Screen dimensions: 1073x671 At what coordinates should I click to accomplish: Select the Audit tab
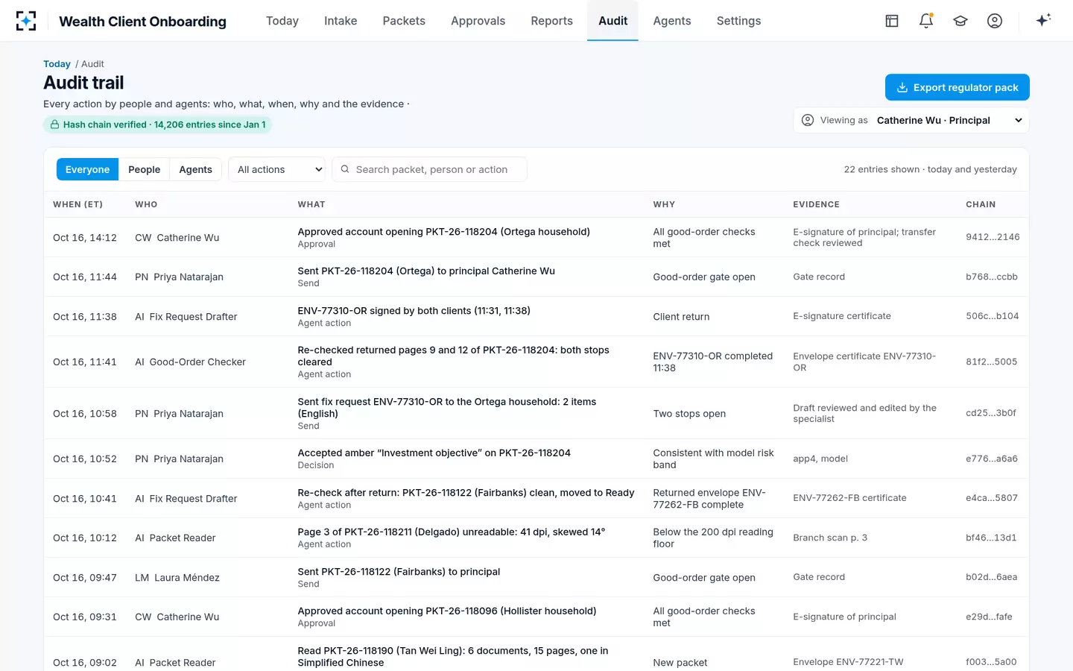(613, 21)
